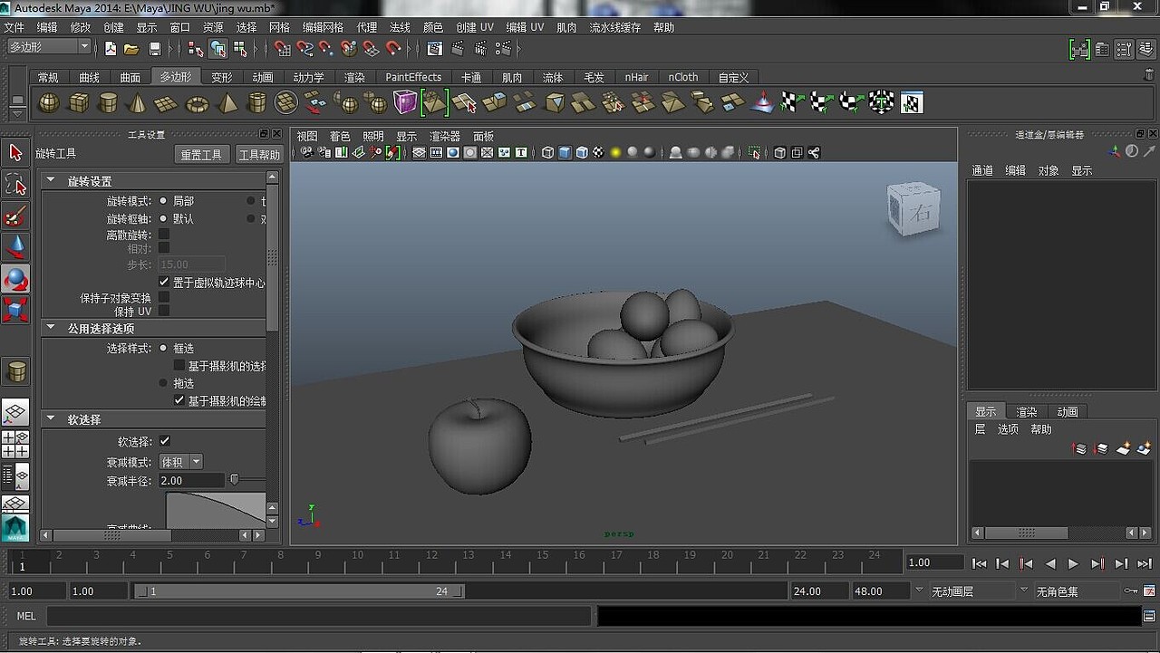Open the shelf options arrow below the shelf tabs handle
The image size is (1160, 653).
click(x=17, y=113)
